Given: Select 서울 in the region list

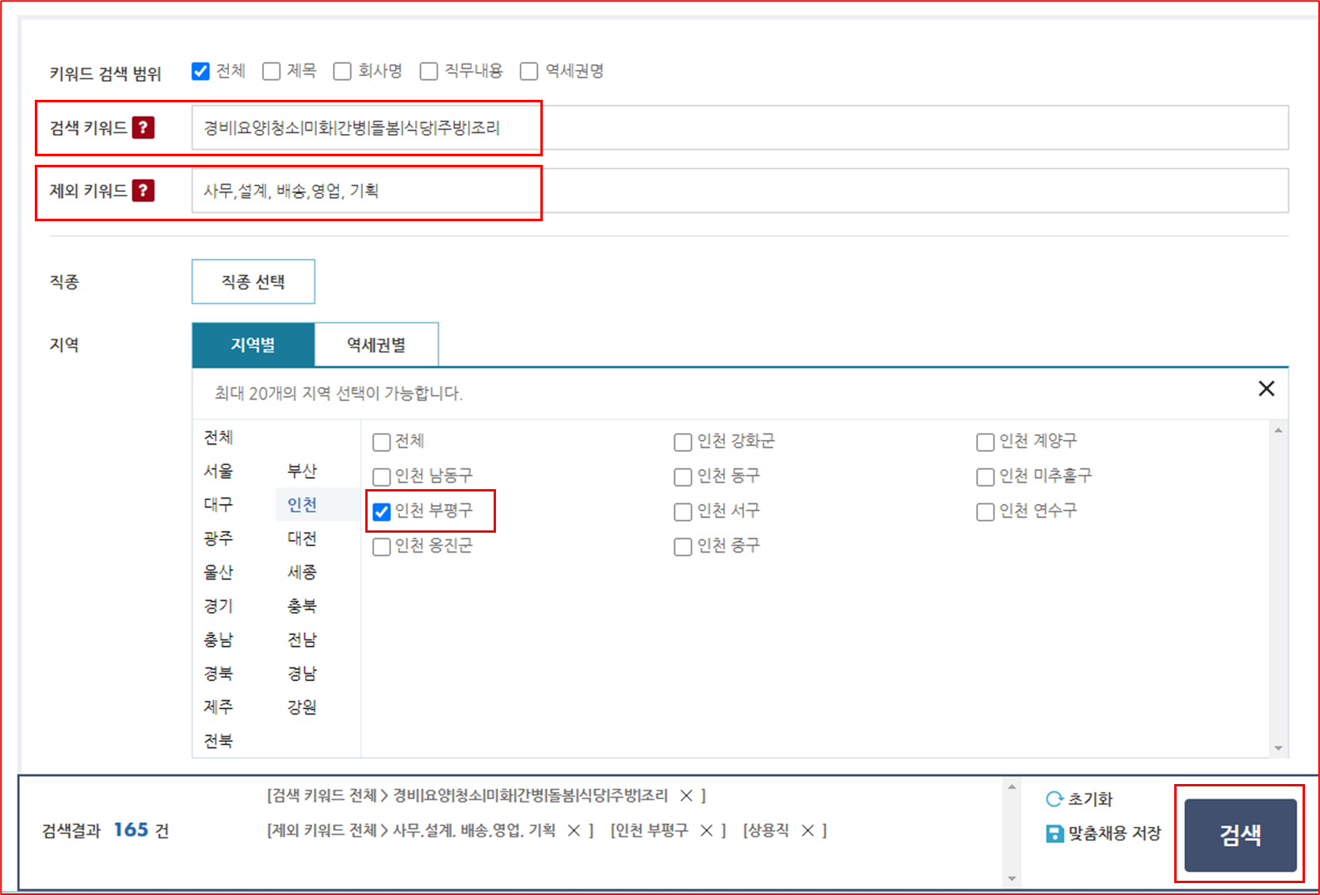Looking at the screenshot, I should tap(219, 471).
